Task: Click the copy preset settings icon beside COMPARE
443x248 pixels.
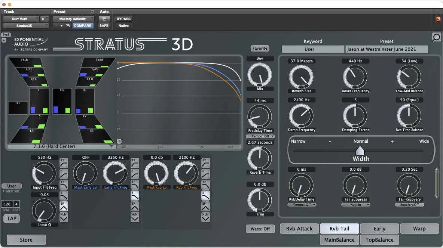Action: point(68,26)
